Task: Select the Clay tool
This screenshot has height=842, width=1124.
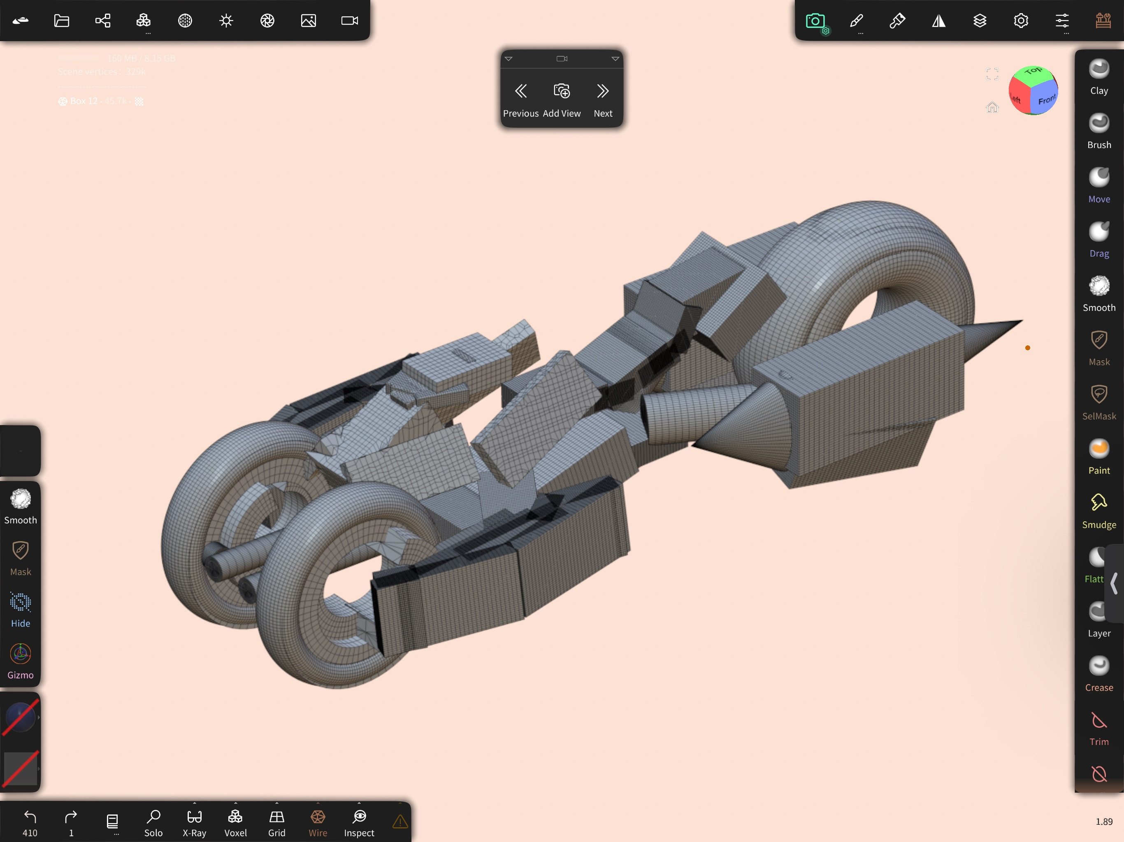Action: tap(1099, 77)
